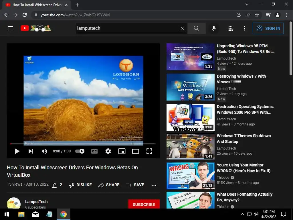Open Windows Start menu

pos(7,214)
